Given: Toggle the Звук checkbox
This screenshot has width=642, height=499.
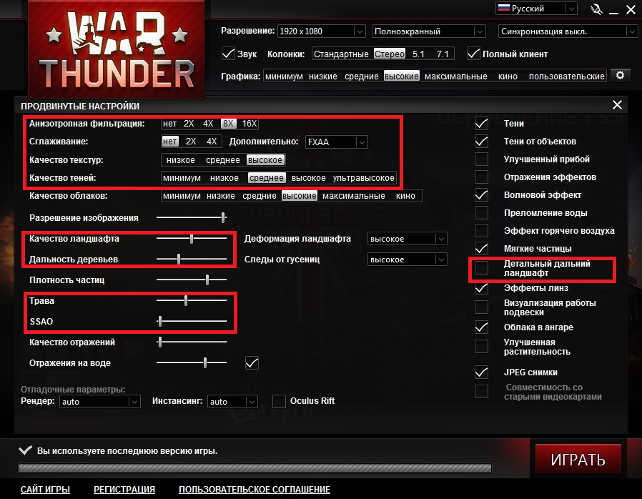Looking at the screenshot, I should [x=227, y=54].
